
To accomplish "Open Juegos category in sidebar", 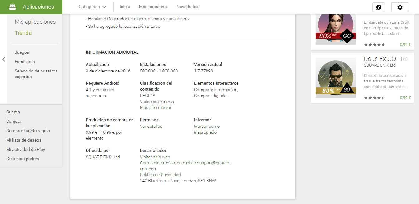I will pos(22,52).
